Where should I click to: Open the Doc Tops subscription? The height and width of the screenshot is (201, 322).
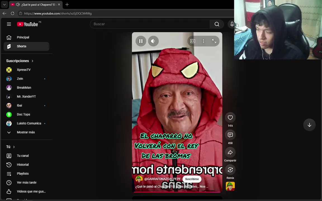point(26,114)
